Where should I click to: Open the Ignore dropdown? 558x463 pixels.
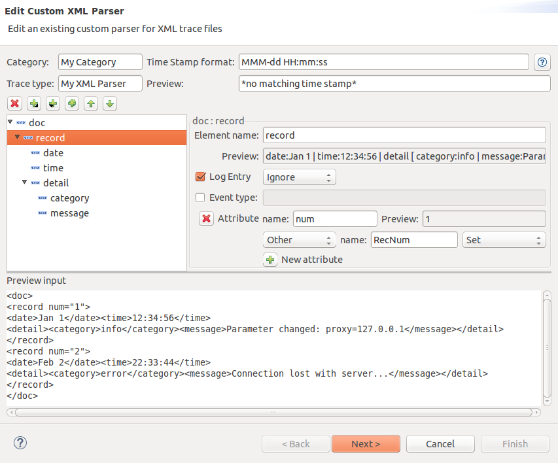tap(299, 177)
